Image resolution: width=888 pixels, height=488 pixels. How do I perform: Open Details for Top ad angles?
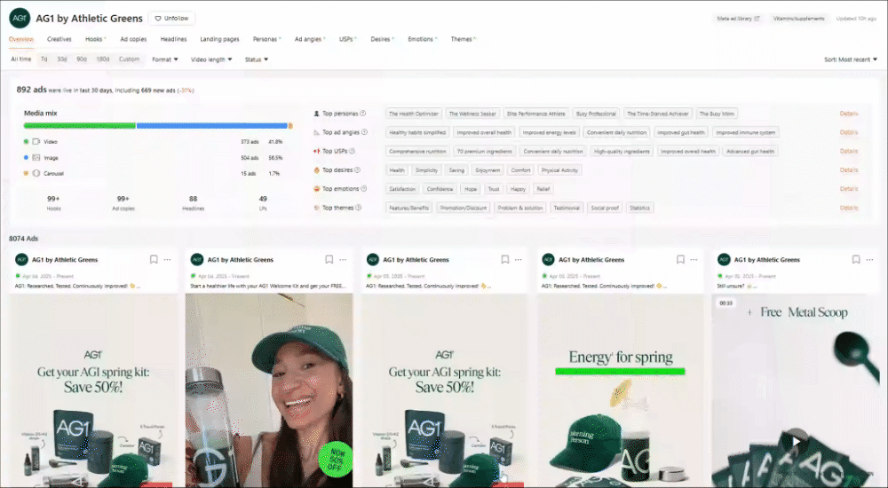[848, 132]
